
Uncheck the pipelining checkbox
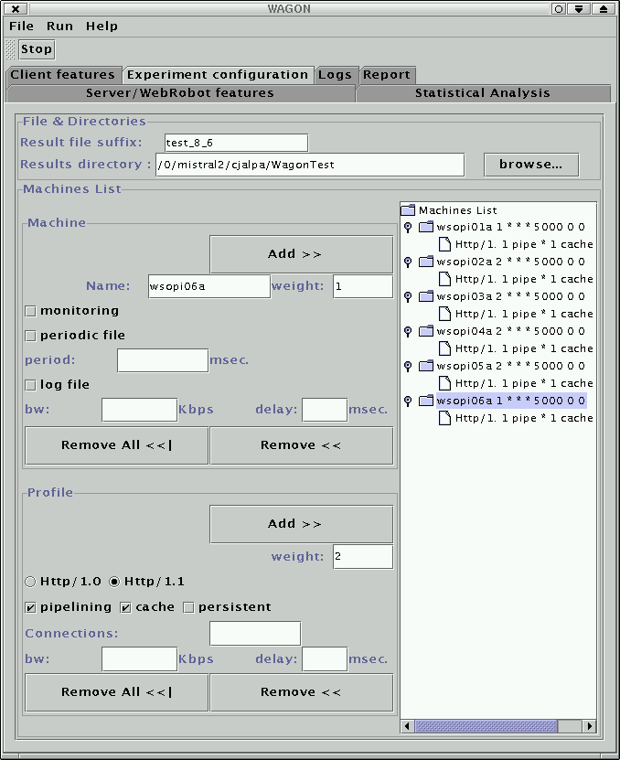[x=31, y=607]
